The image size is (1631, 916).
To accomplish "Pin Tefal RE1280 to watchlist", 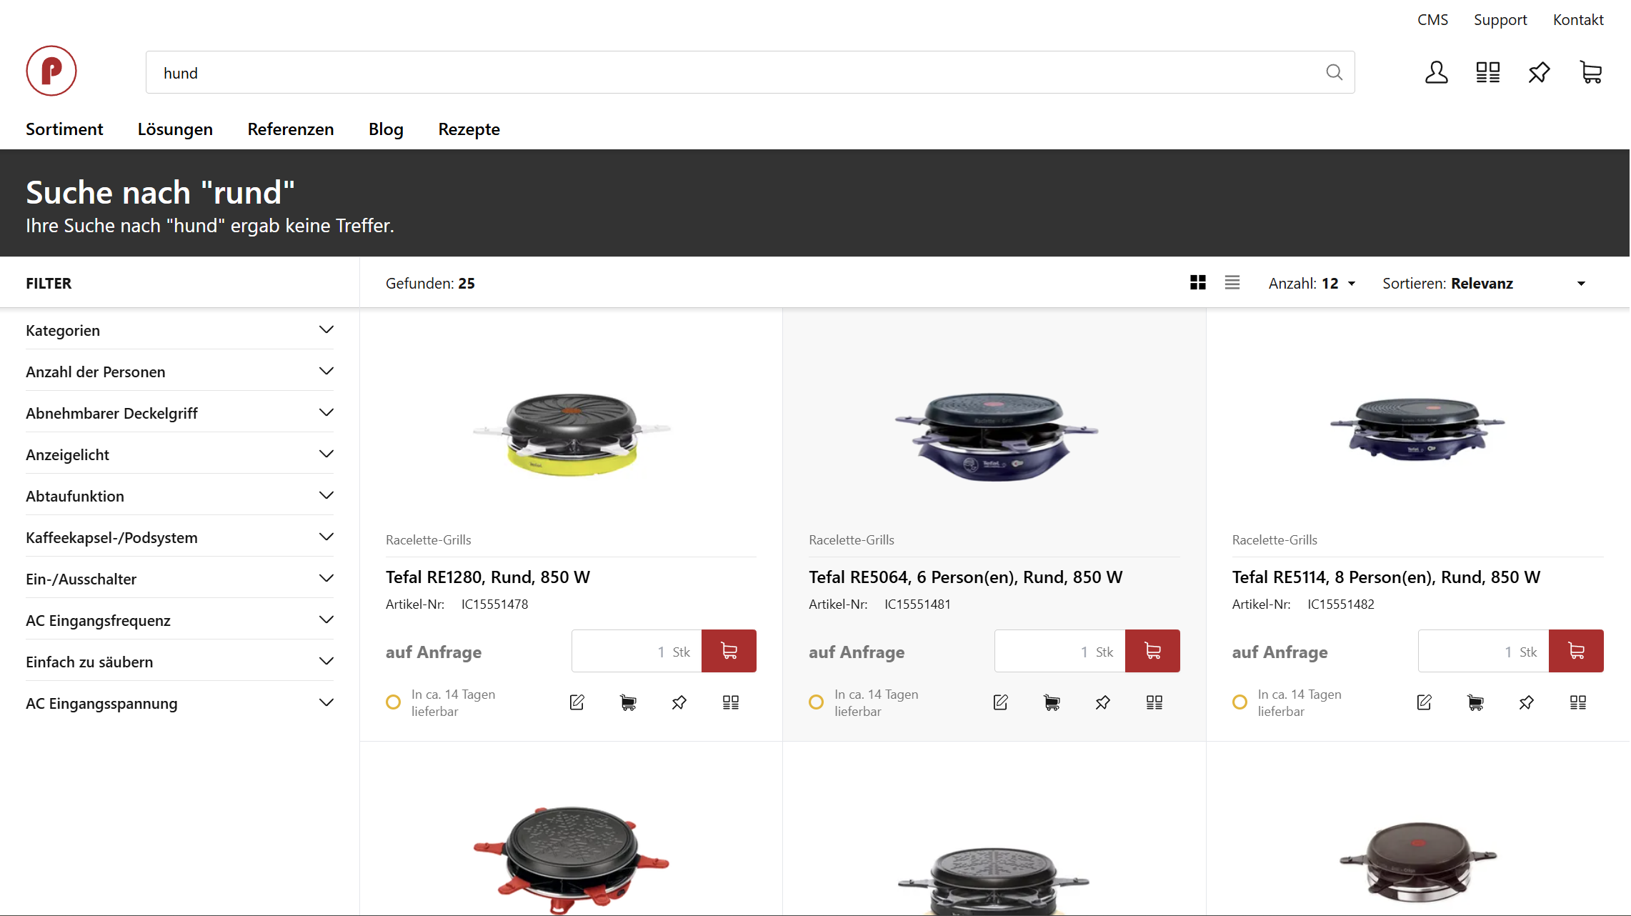I will point(679,702).
